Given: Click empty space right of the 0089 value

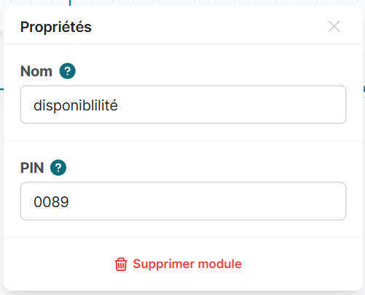Looking at the screenshot, I should [206, 201].
